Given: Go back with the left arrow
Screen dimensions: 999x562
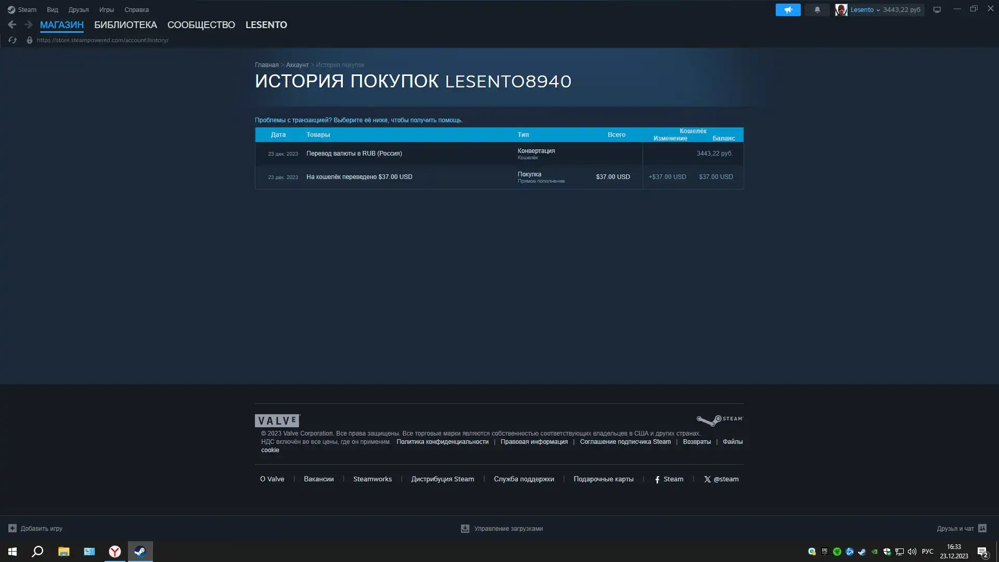Looking at the screenshot, I should coord(12,24).
